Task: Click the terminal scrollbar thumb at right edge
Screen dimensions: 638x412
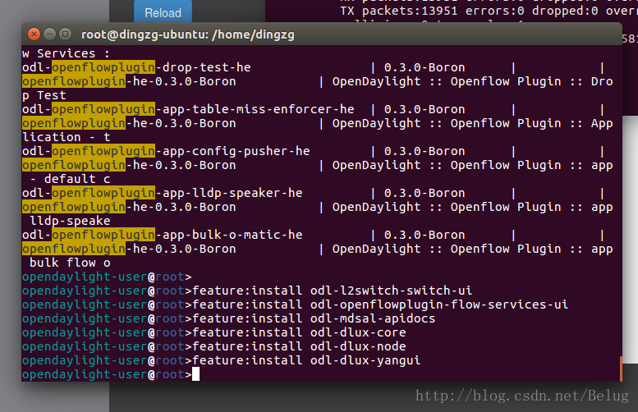Action: point(621,369)
